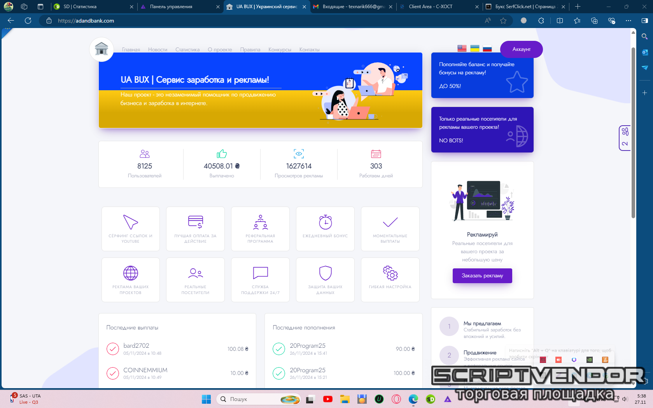Open the referral program card
The image size is (653, 408).
point(260,229)
